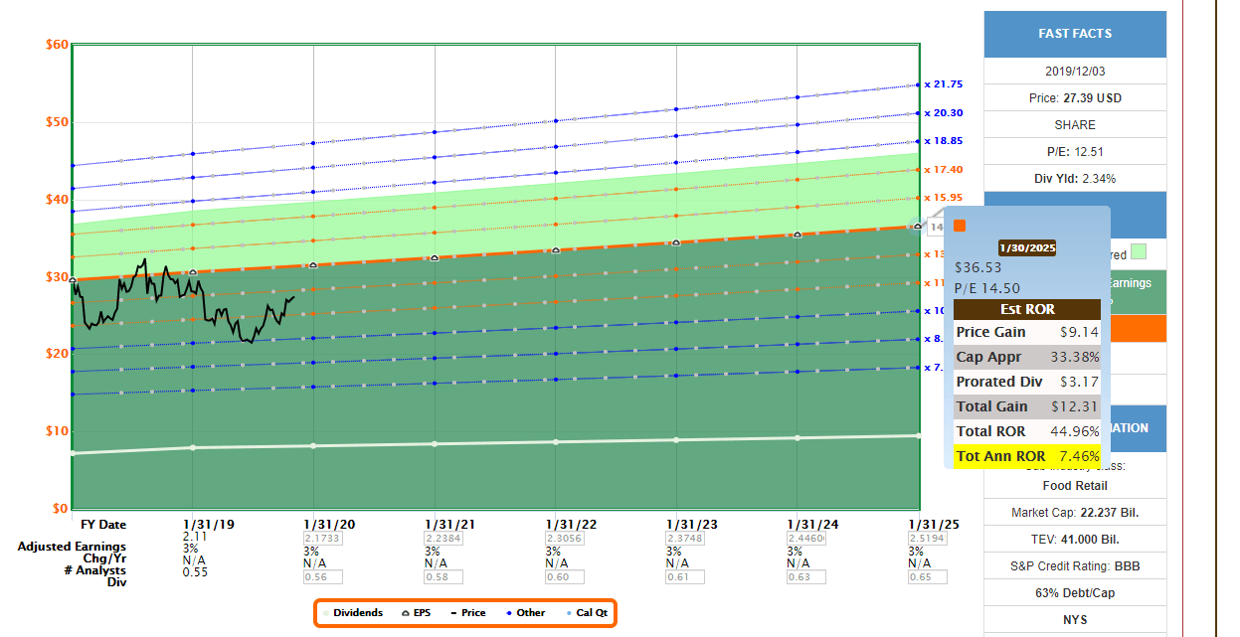
Task: Select the x 15.95 multiple label
Action: point(943,198)
